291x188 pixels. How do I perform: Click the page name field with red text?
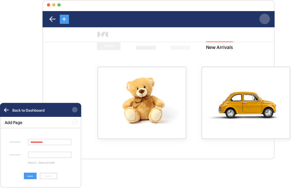pyautogui.click(x=50, y=142)
